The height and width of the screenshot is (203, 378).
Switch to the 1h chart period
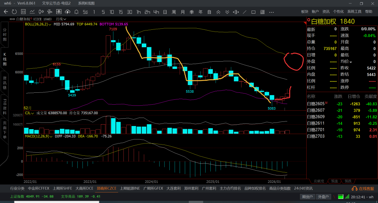coord(139,12)
